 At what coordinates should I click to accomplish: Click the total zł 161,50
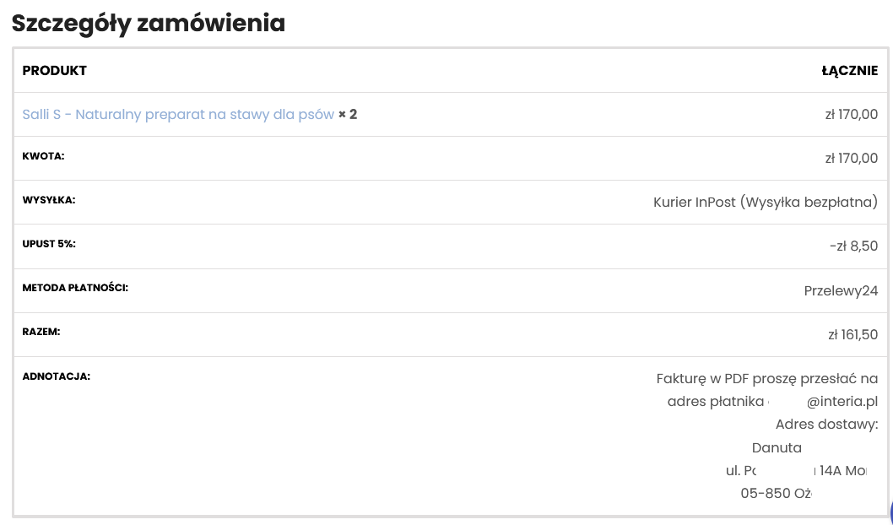pos(853,334)
